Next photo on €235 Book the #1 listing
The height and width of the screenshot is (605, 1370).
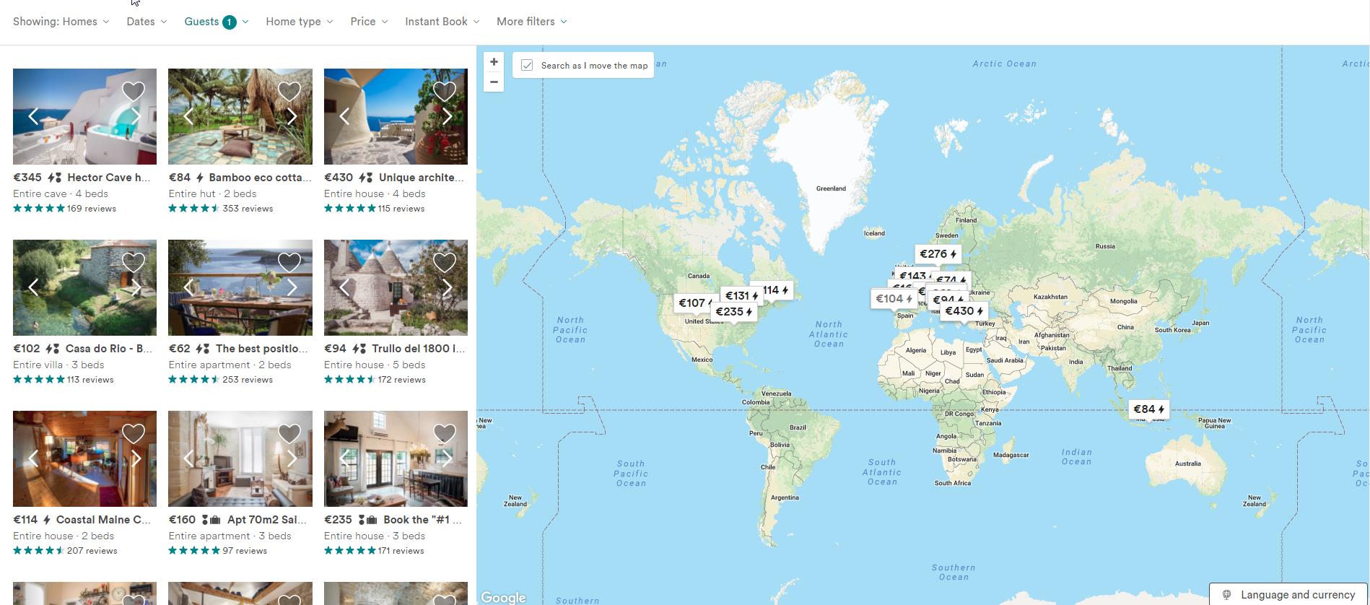pos(448,458)
